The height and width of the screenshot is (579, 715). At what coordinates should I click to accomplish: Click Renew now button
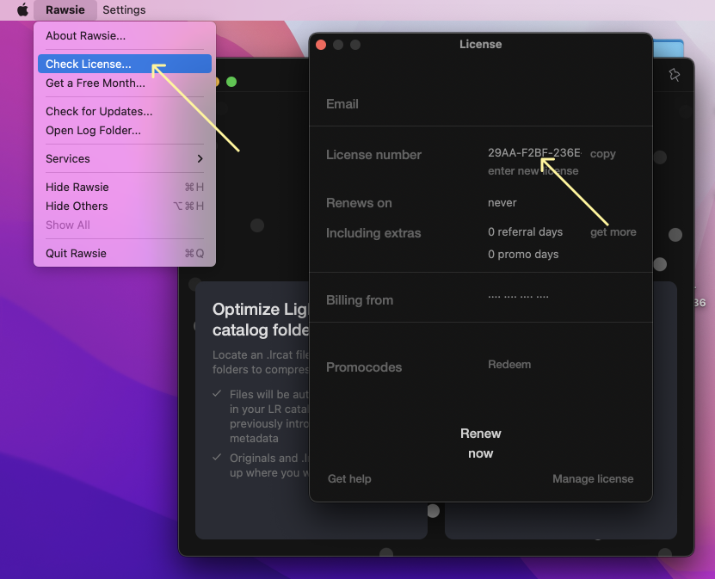point(481,443)
